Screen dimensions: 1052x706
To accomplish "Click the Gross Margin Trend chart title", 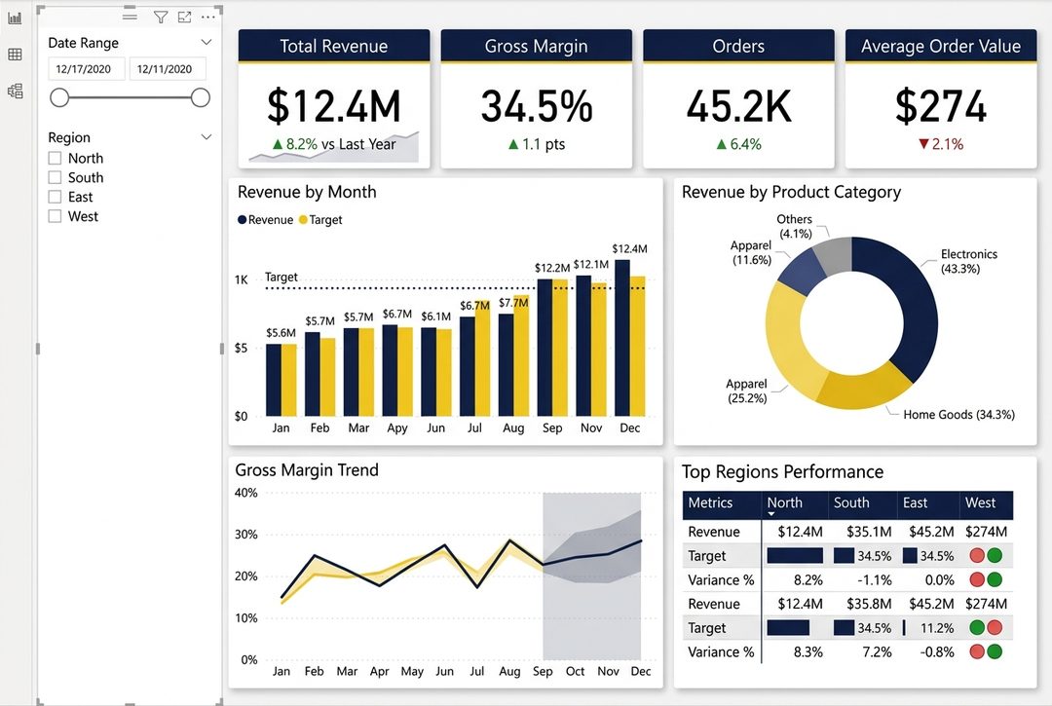I will [307, 470].
